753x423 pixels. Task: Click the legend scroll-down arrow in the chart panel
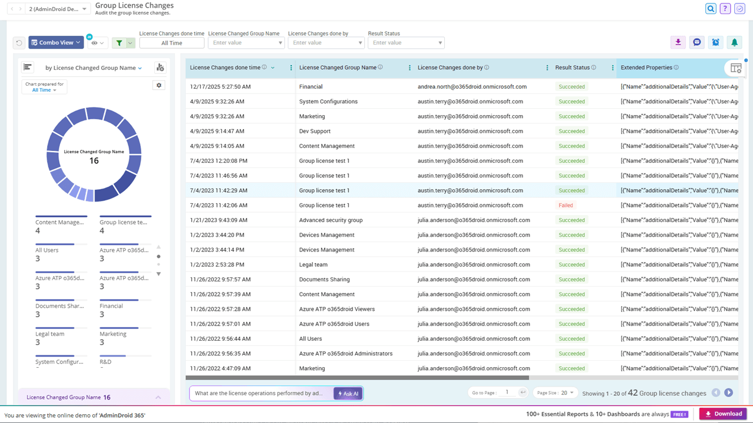click(158, 274)
